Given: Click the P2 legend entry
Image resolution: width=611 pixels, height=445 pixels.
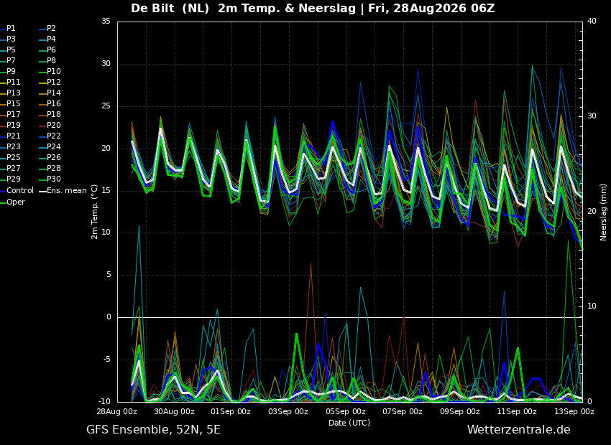Looking at the screenshot, I should coord(48,29).
